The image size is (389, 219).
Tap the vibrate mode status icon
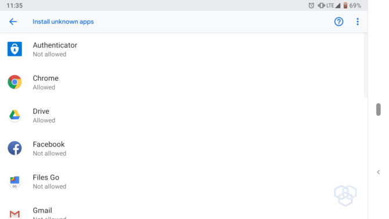coord(321,5)
